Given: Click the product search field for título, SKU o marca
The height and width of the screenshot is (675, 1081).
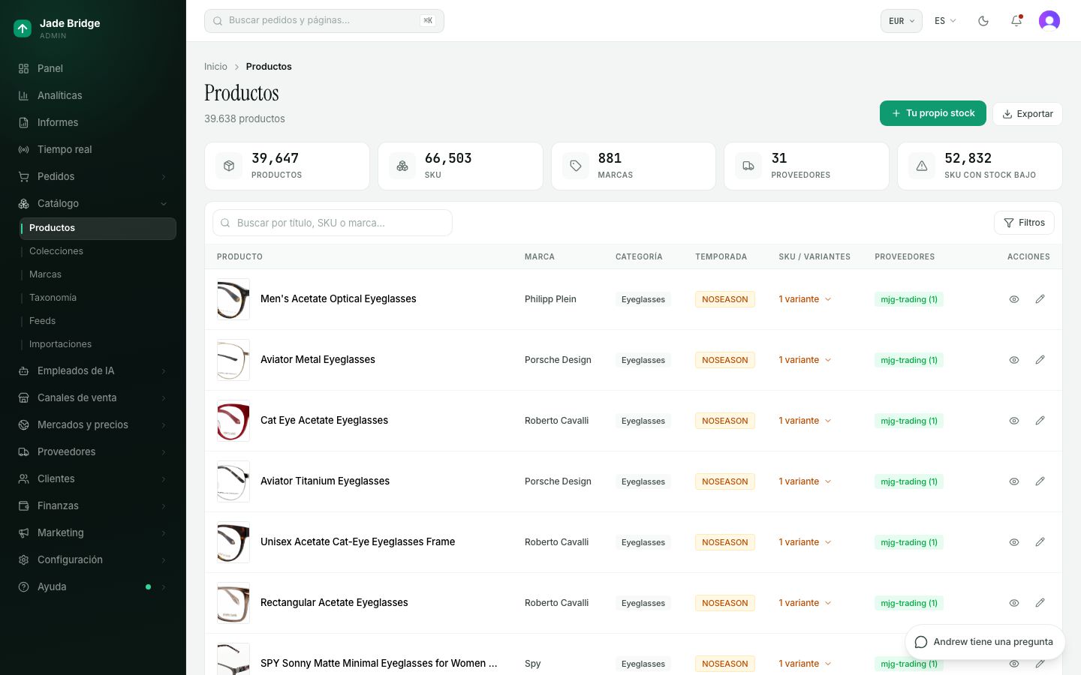Looking at the screenshot, I should click(333, 223).
